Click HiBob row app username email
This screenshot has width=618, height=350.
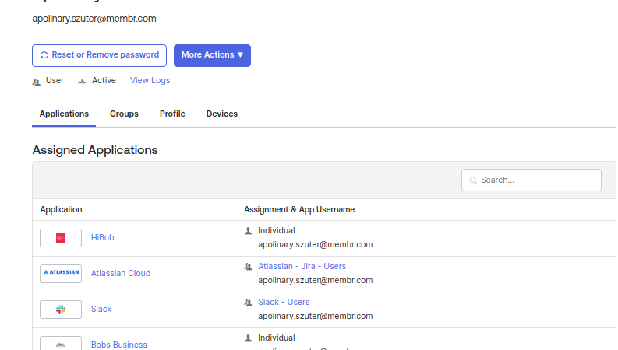(x=316, y=244)
